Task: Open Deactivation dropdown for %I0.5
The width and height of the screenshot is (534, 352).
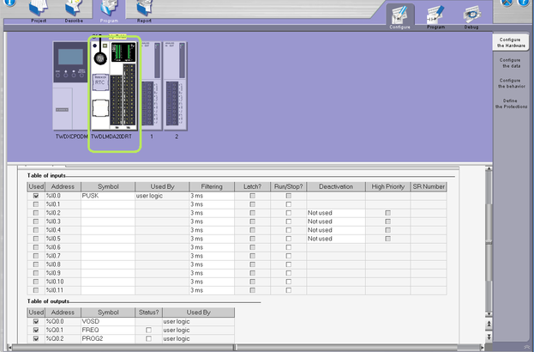Action: (336, 239)
